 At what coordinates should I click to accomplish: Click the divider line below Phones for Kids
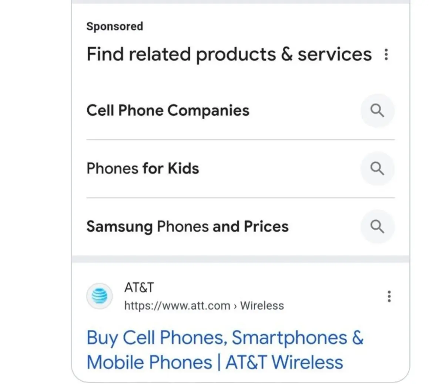pyautogui.click(x=240, y=198)
